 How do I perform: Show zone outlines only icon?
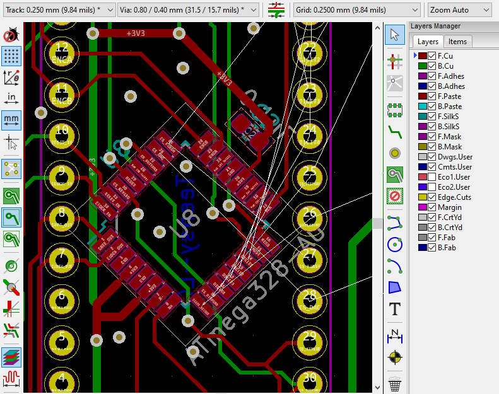click(x=11, y=239)
